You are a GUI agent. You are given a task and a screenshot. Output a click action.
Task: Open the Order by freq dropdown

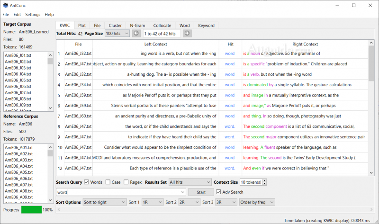pos(257,202)
